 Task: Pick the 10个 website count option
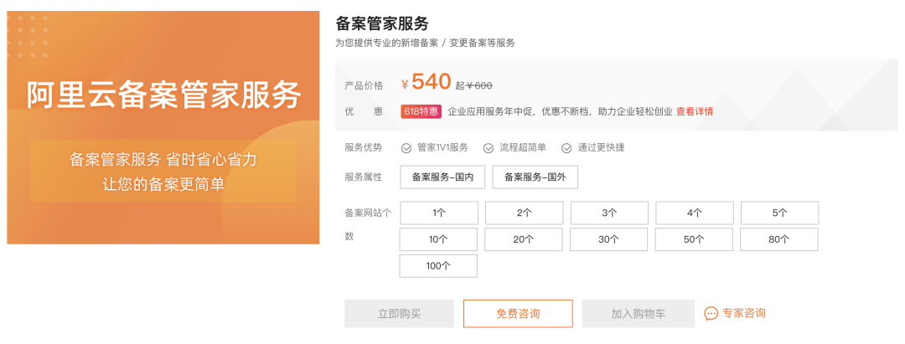pyautogui.click(x=439, y=239)
